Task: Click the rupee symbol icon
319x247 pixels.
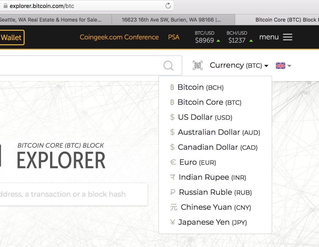Action: [x=173, y=177]
